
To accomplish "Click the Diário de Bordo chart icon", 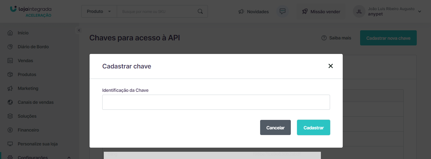I will [10, 47].
